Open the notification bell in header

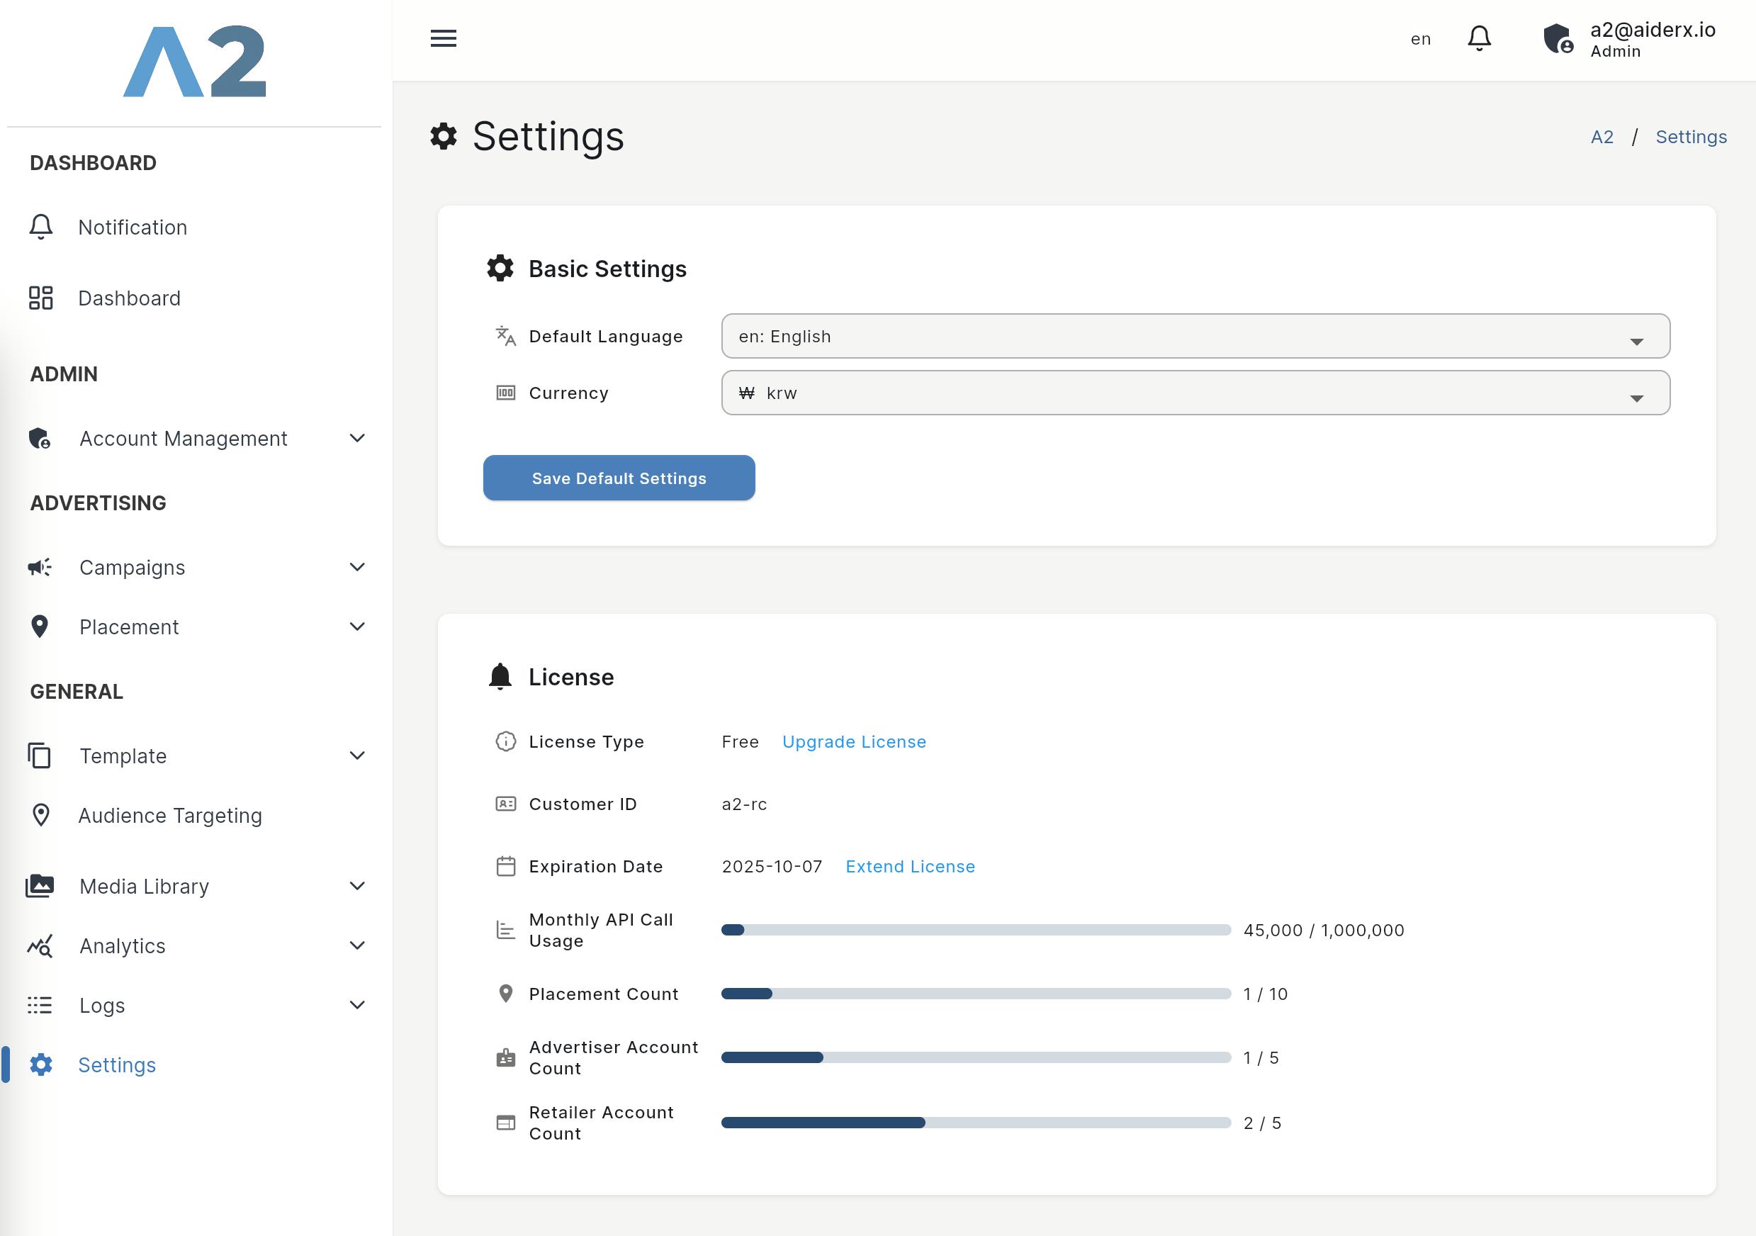[x=1479, y=38]
